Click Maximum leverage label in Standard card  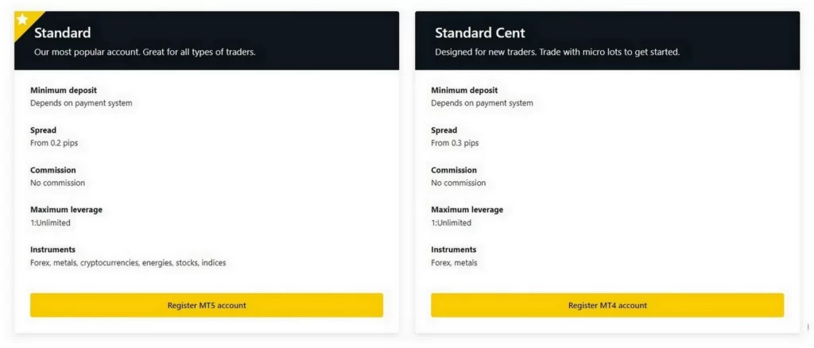(x=66, y=210)
